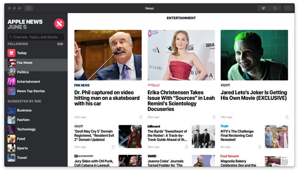Screen dimensions: 299x172
Task: Open The Byrds 'Sweetheart of the Rodeo' headline
Action: pyautogui.click(x=167, y=136)
